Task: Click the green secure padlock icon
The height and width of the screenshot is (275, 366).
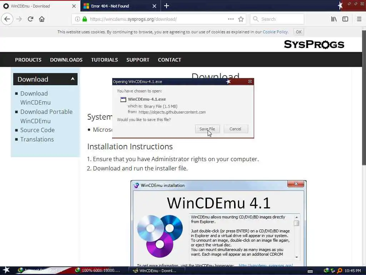Action: click(85, 19)
